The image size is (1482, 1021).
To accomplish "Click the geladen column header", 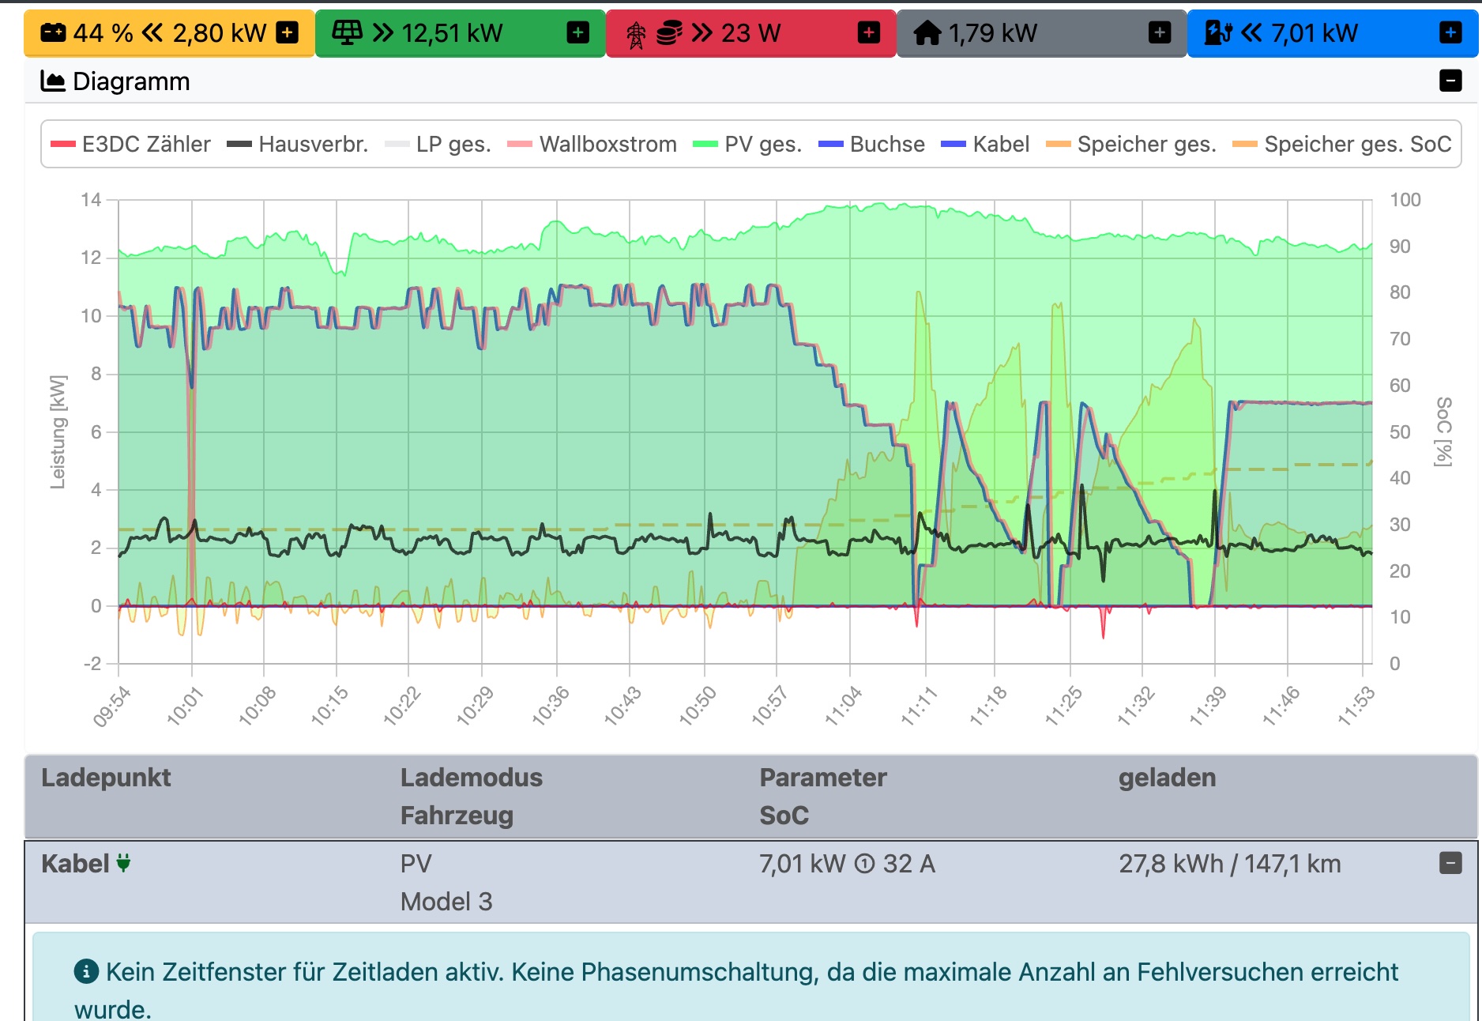I will 1168,778.
